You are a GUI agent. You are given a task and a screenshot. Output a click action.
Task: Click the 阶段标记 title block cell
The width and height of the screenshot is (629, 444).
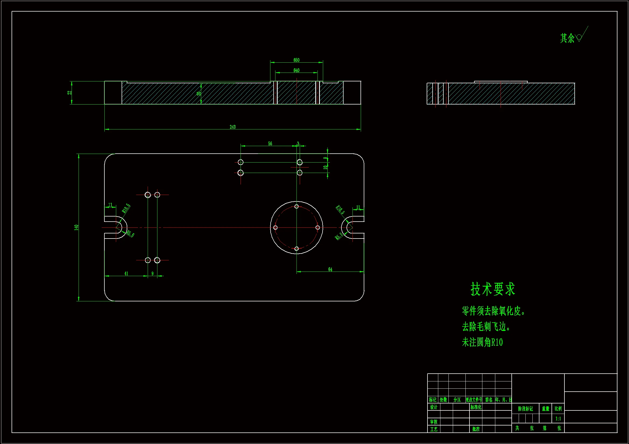(525, 409)
